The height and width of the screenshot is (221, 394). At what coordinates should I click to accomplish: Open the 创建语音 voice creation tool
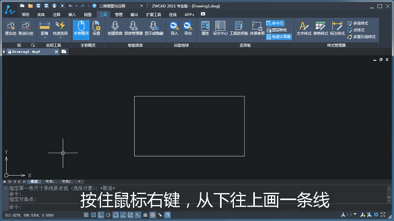(x=115, y=28)
